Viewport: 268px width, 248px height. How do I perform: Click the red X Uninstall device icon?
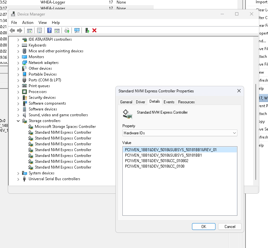pyautogui.click(x=94, y=30)
